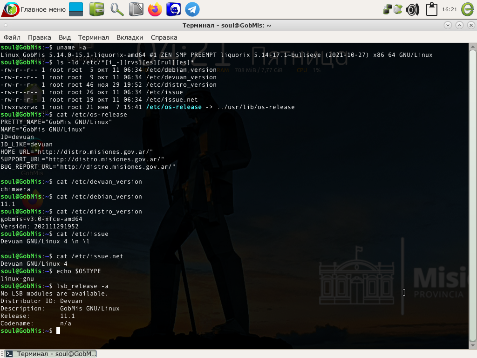Screen dimensions: 477x358
Task: Click the "cat /etc/distro_version" command
Action: (99, 212)
